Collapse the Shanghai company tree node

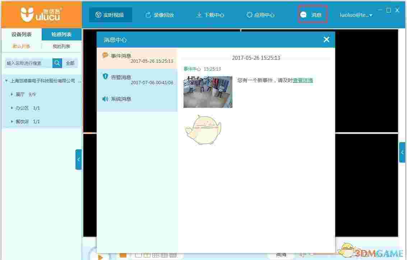(6, 81)
